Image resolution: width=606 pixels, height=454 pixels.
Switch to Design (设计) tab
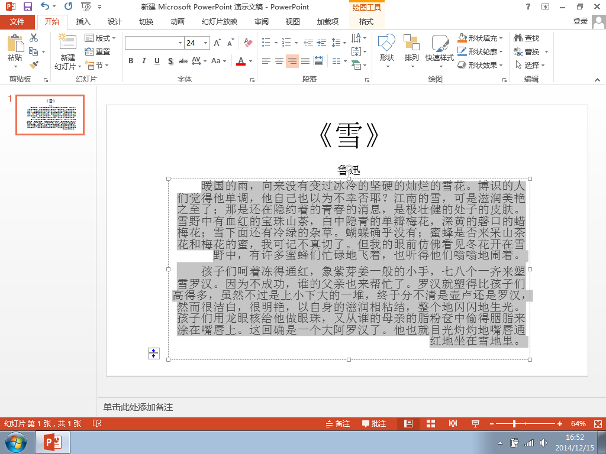pyautogui.click(x=114, y=22)
